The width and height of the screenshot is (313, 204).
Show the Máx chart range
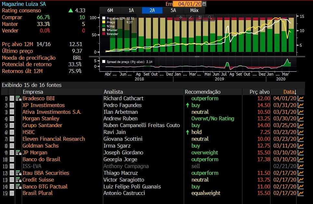[194, 10]
